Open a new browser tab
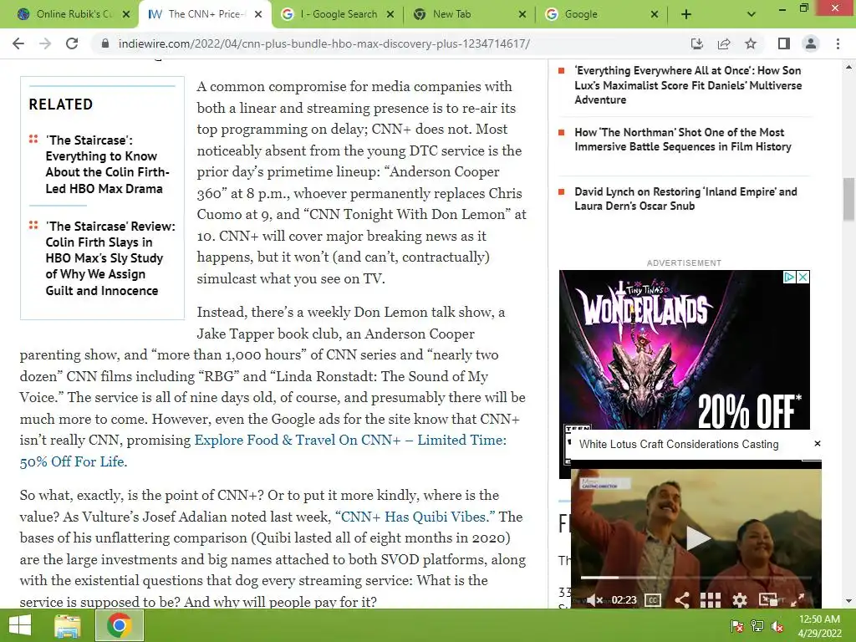The image size is (856, 642). (686, 14)
